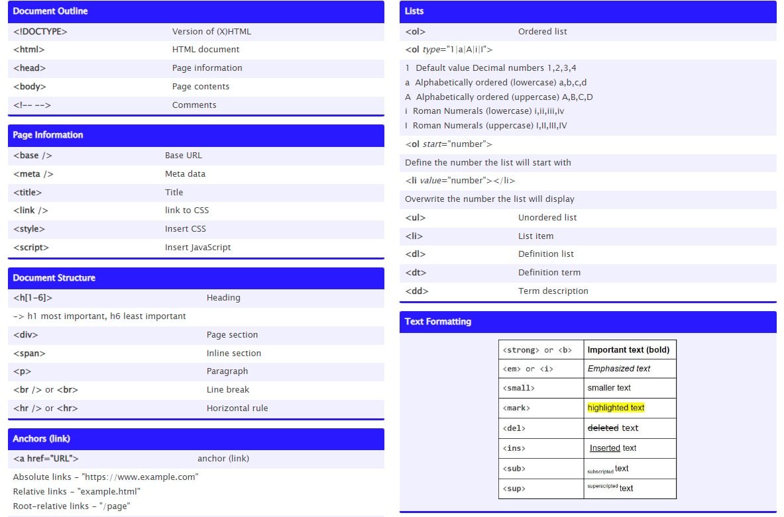The height and width of the screenshot is (517, 784).
Task: Click the 'Alphabetically ordered (lowercase)' line
Action: 496,83
